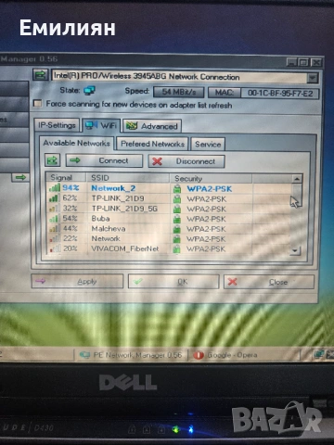Minimize the Network Manager window
This screenshot has height=445, width=334.
pyautogui.click(x=291, y=62)
